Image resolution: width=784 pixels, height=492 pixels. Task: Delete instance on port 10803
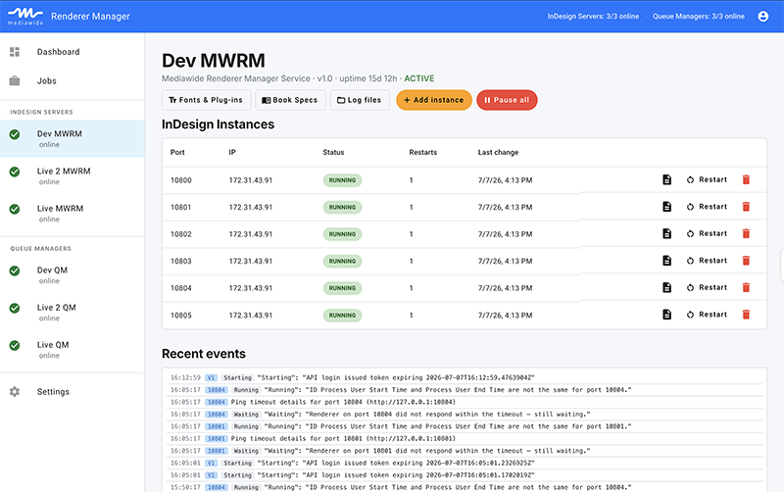coord(746,261)
